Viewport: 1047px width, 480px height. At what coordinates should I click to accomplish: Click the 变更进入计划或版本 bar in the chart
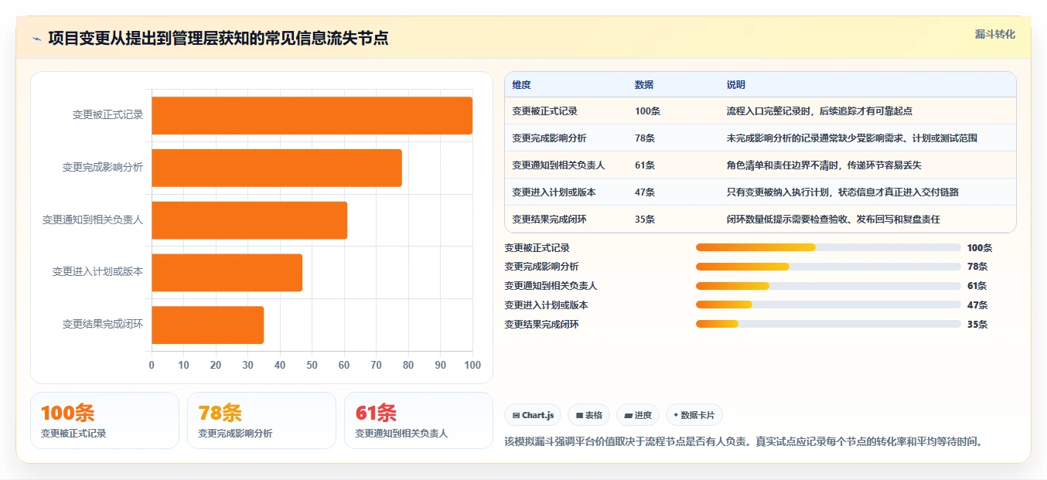[x=227, y=272]
